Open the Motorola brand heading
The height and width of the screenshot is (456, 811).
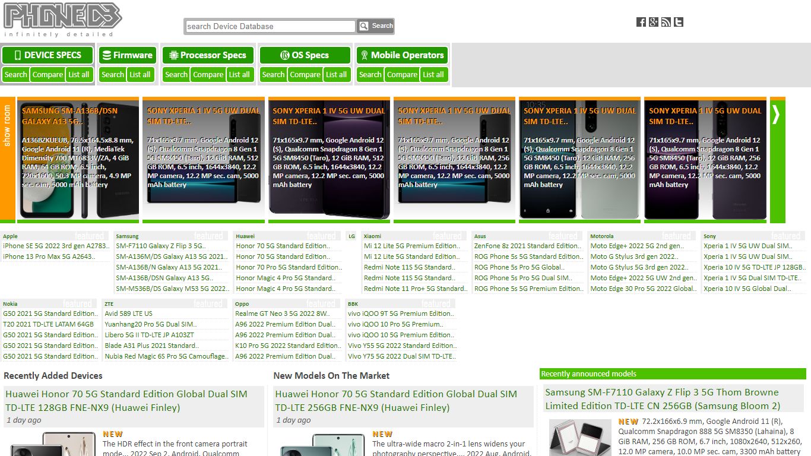pyautogui.click(x=602, y=236)
